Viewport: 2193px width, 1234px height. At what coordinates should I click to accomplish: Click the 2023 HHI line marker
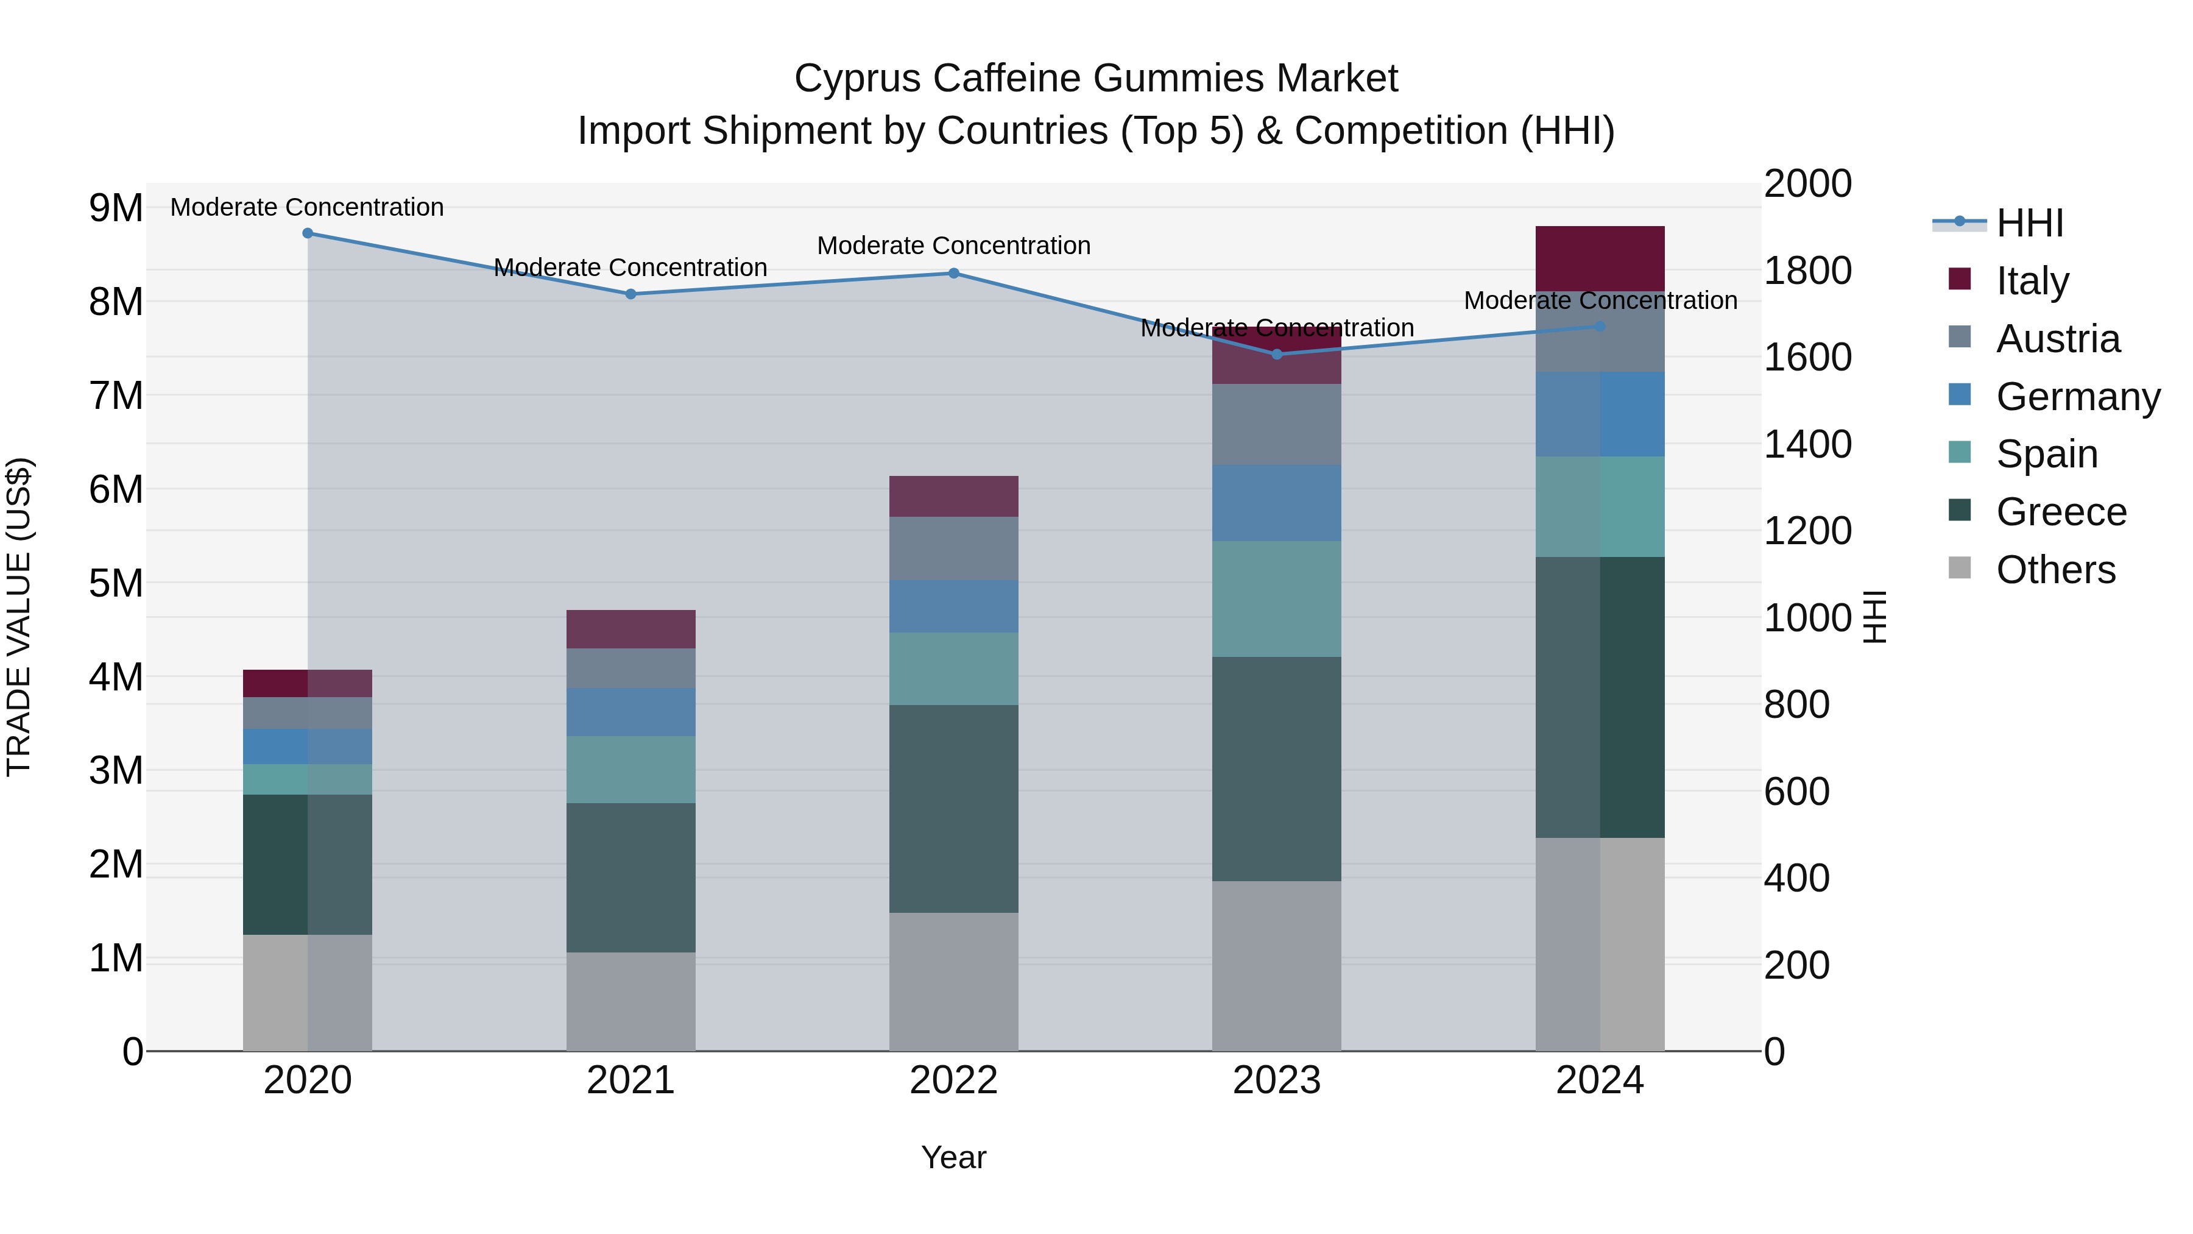coord(1277,354)
